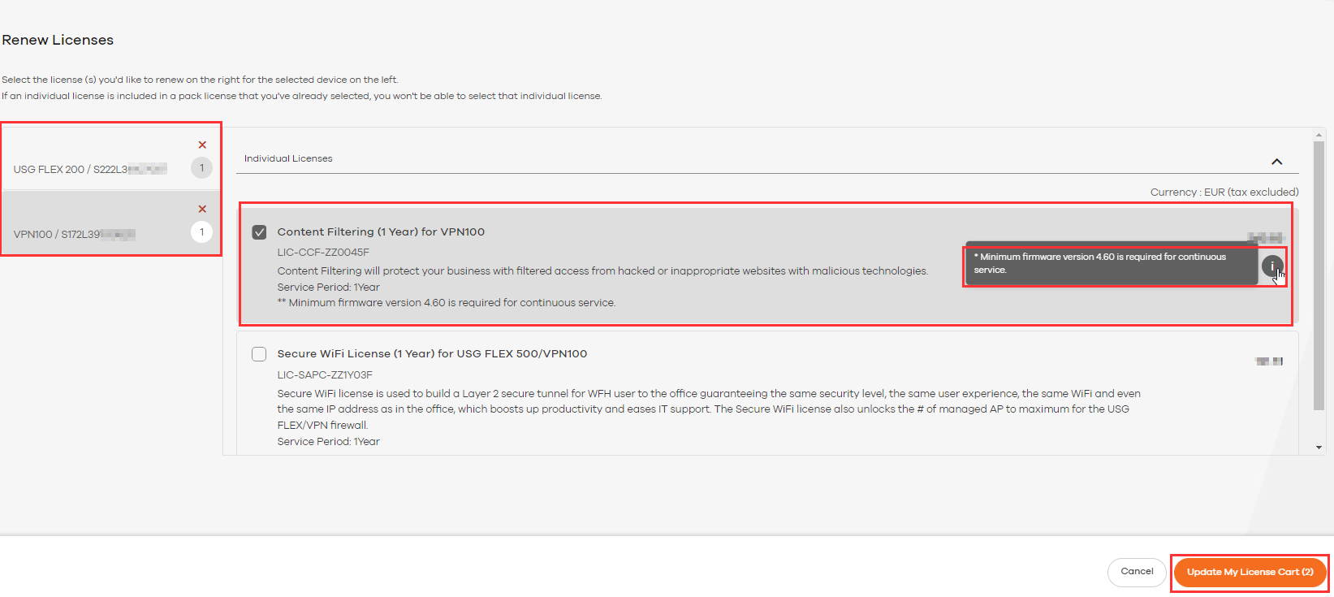Click license count badge for USG FLEX 200
Viewport: 1334px width, 597px height.
[x=201, y=168]
